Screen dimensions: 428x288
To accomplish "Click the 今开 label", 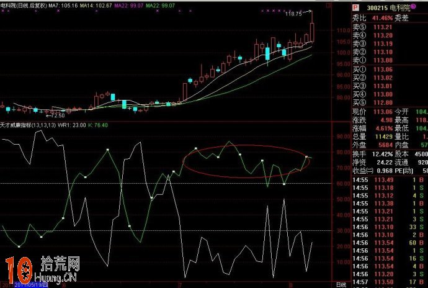I will (401, 112).
